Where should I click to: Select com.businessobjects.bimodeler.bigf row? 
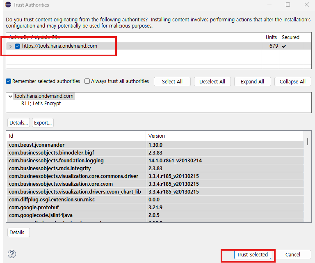tap(155, 153)
